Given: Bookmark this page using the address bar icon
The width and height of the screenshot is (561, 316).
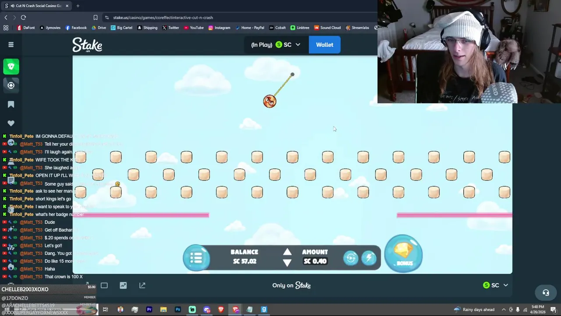Looking at the screenshot, I should pos(95,18).
